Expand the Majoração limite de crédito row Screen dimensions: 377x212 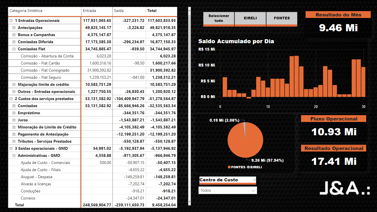pos(14,85)
